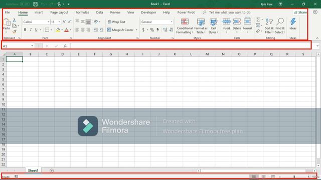Viewport: 321px width, 180px height.
Task: Click the Middle Align icon
Action: click(82, 21)
